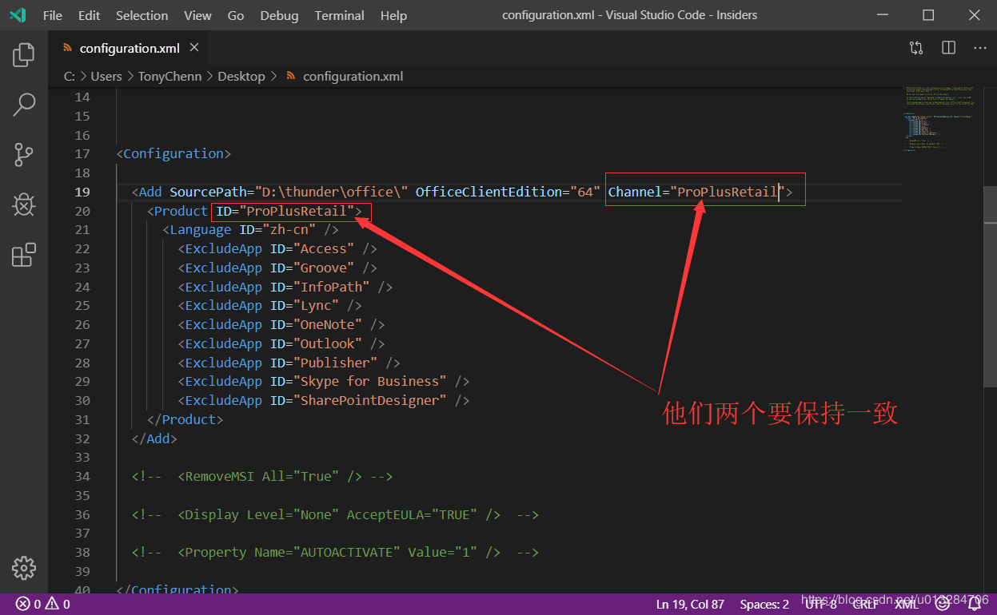
Task: Click the opening <Configuration> tag
Action: [x=173, y=154]
